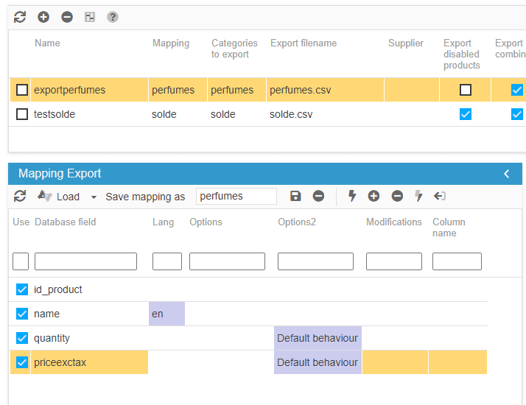Image resolution: width=526 pixels, height=405 pixels.
Task: Add a new export script with plus icon
Action: (43, 17)
